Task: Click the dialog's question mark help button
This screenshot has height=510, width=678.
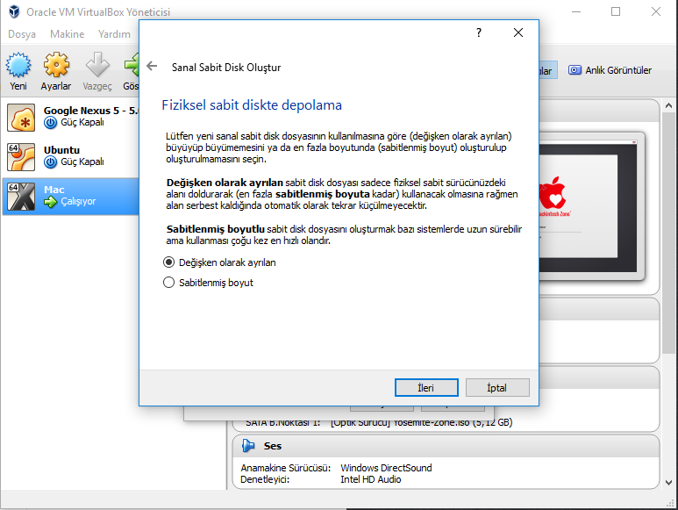Action: coord(479,32)
